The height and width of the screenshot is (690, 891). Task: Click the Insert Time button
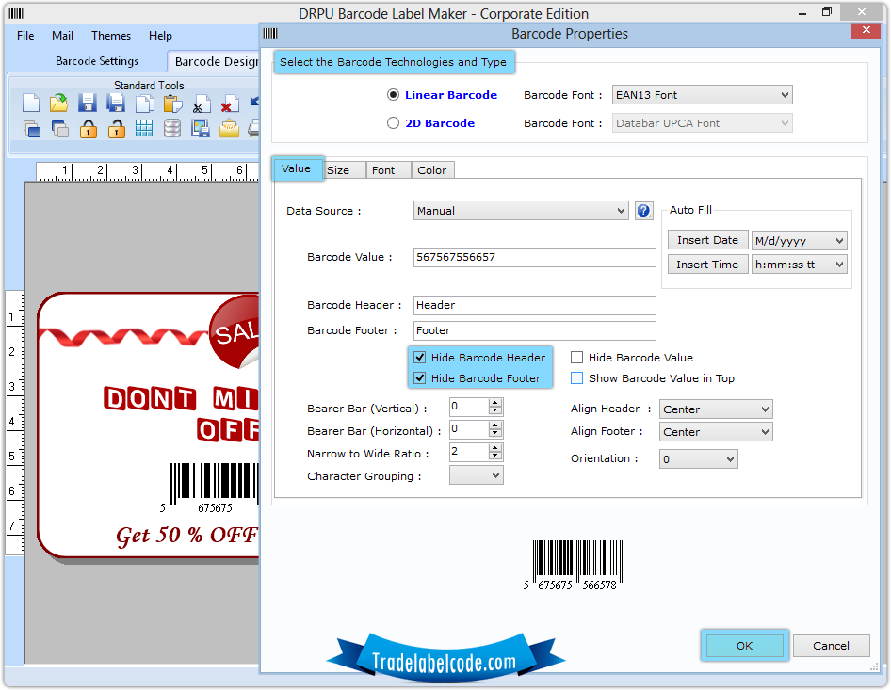coord(707,265)
